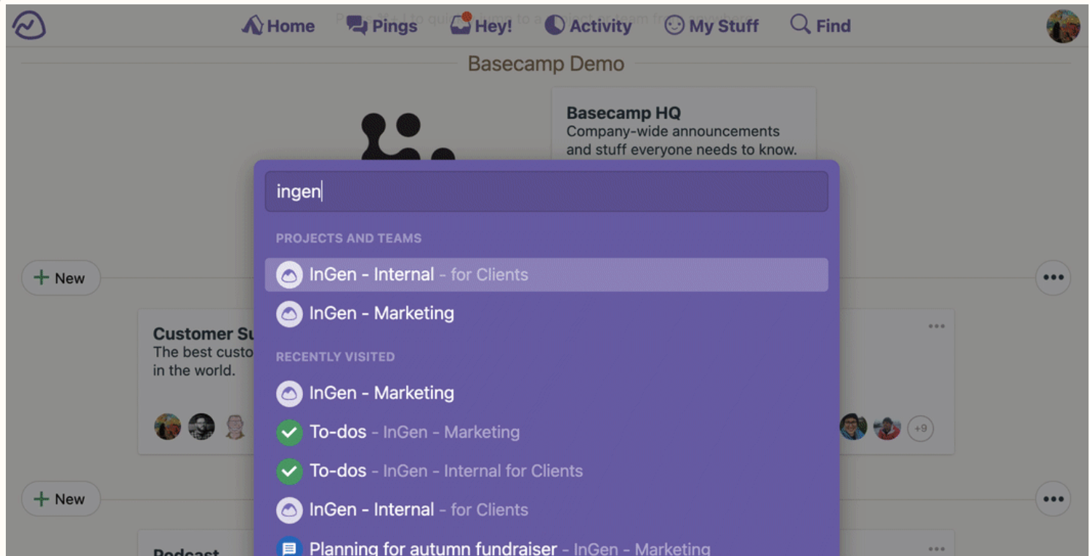Click project icon beside highlighted 'InGen - Internal'
This screenshot has height=556, width=1090.
pos(289,275)
